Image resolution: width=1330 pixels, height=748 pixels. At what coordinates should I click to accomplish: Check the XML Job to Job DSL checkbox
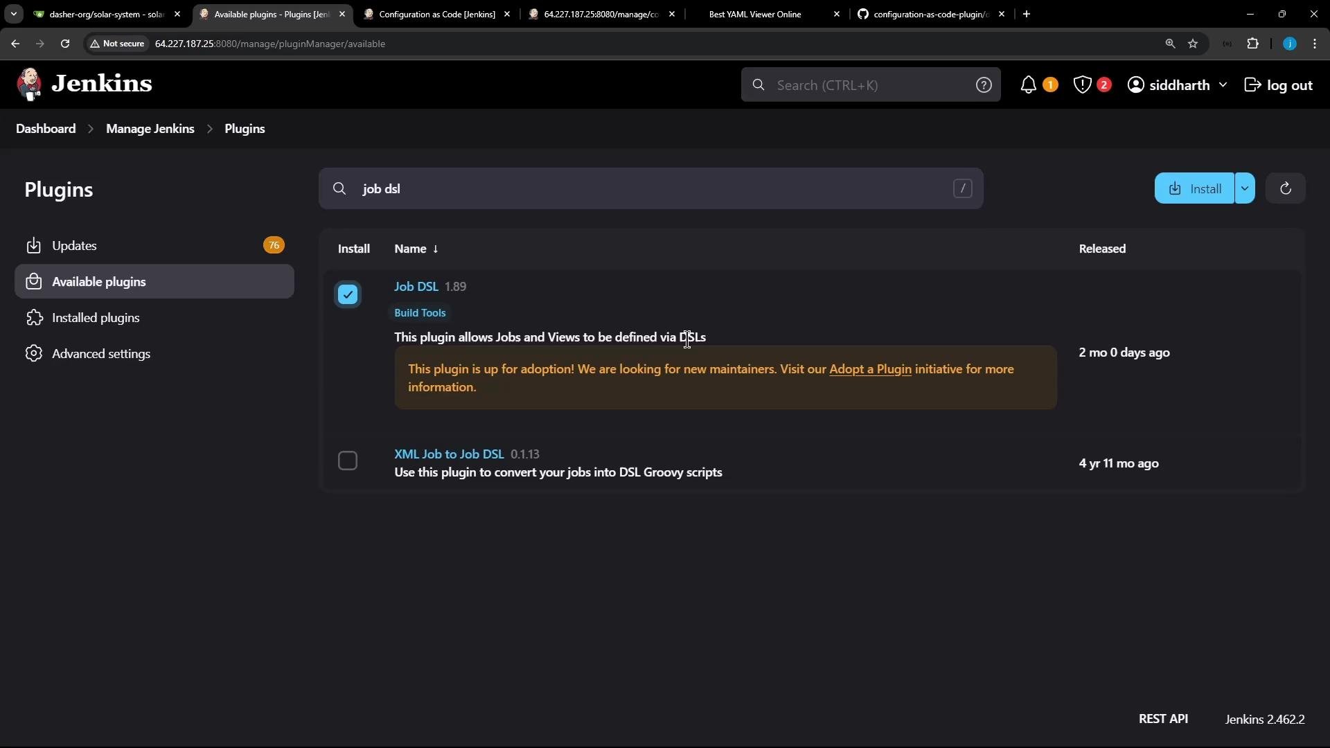pos(348,461)
